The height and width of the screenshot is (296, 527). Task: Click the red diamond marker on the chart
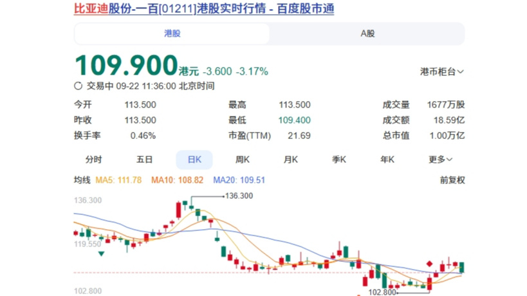(x=429, y=264)
